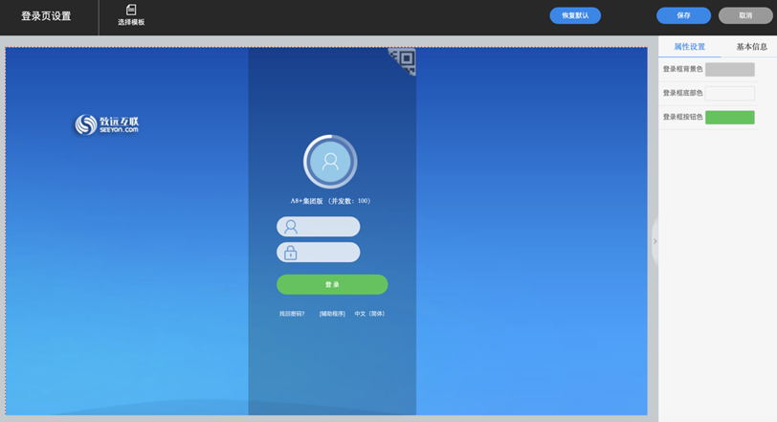Click the padlock icon in password field
The width and height of the screenshot is (777, 422).
(291, 253)
